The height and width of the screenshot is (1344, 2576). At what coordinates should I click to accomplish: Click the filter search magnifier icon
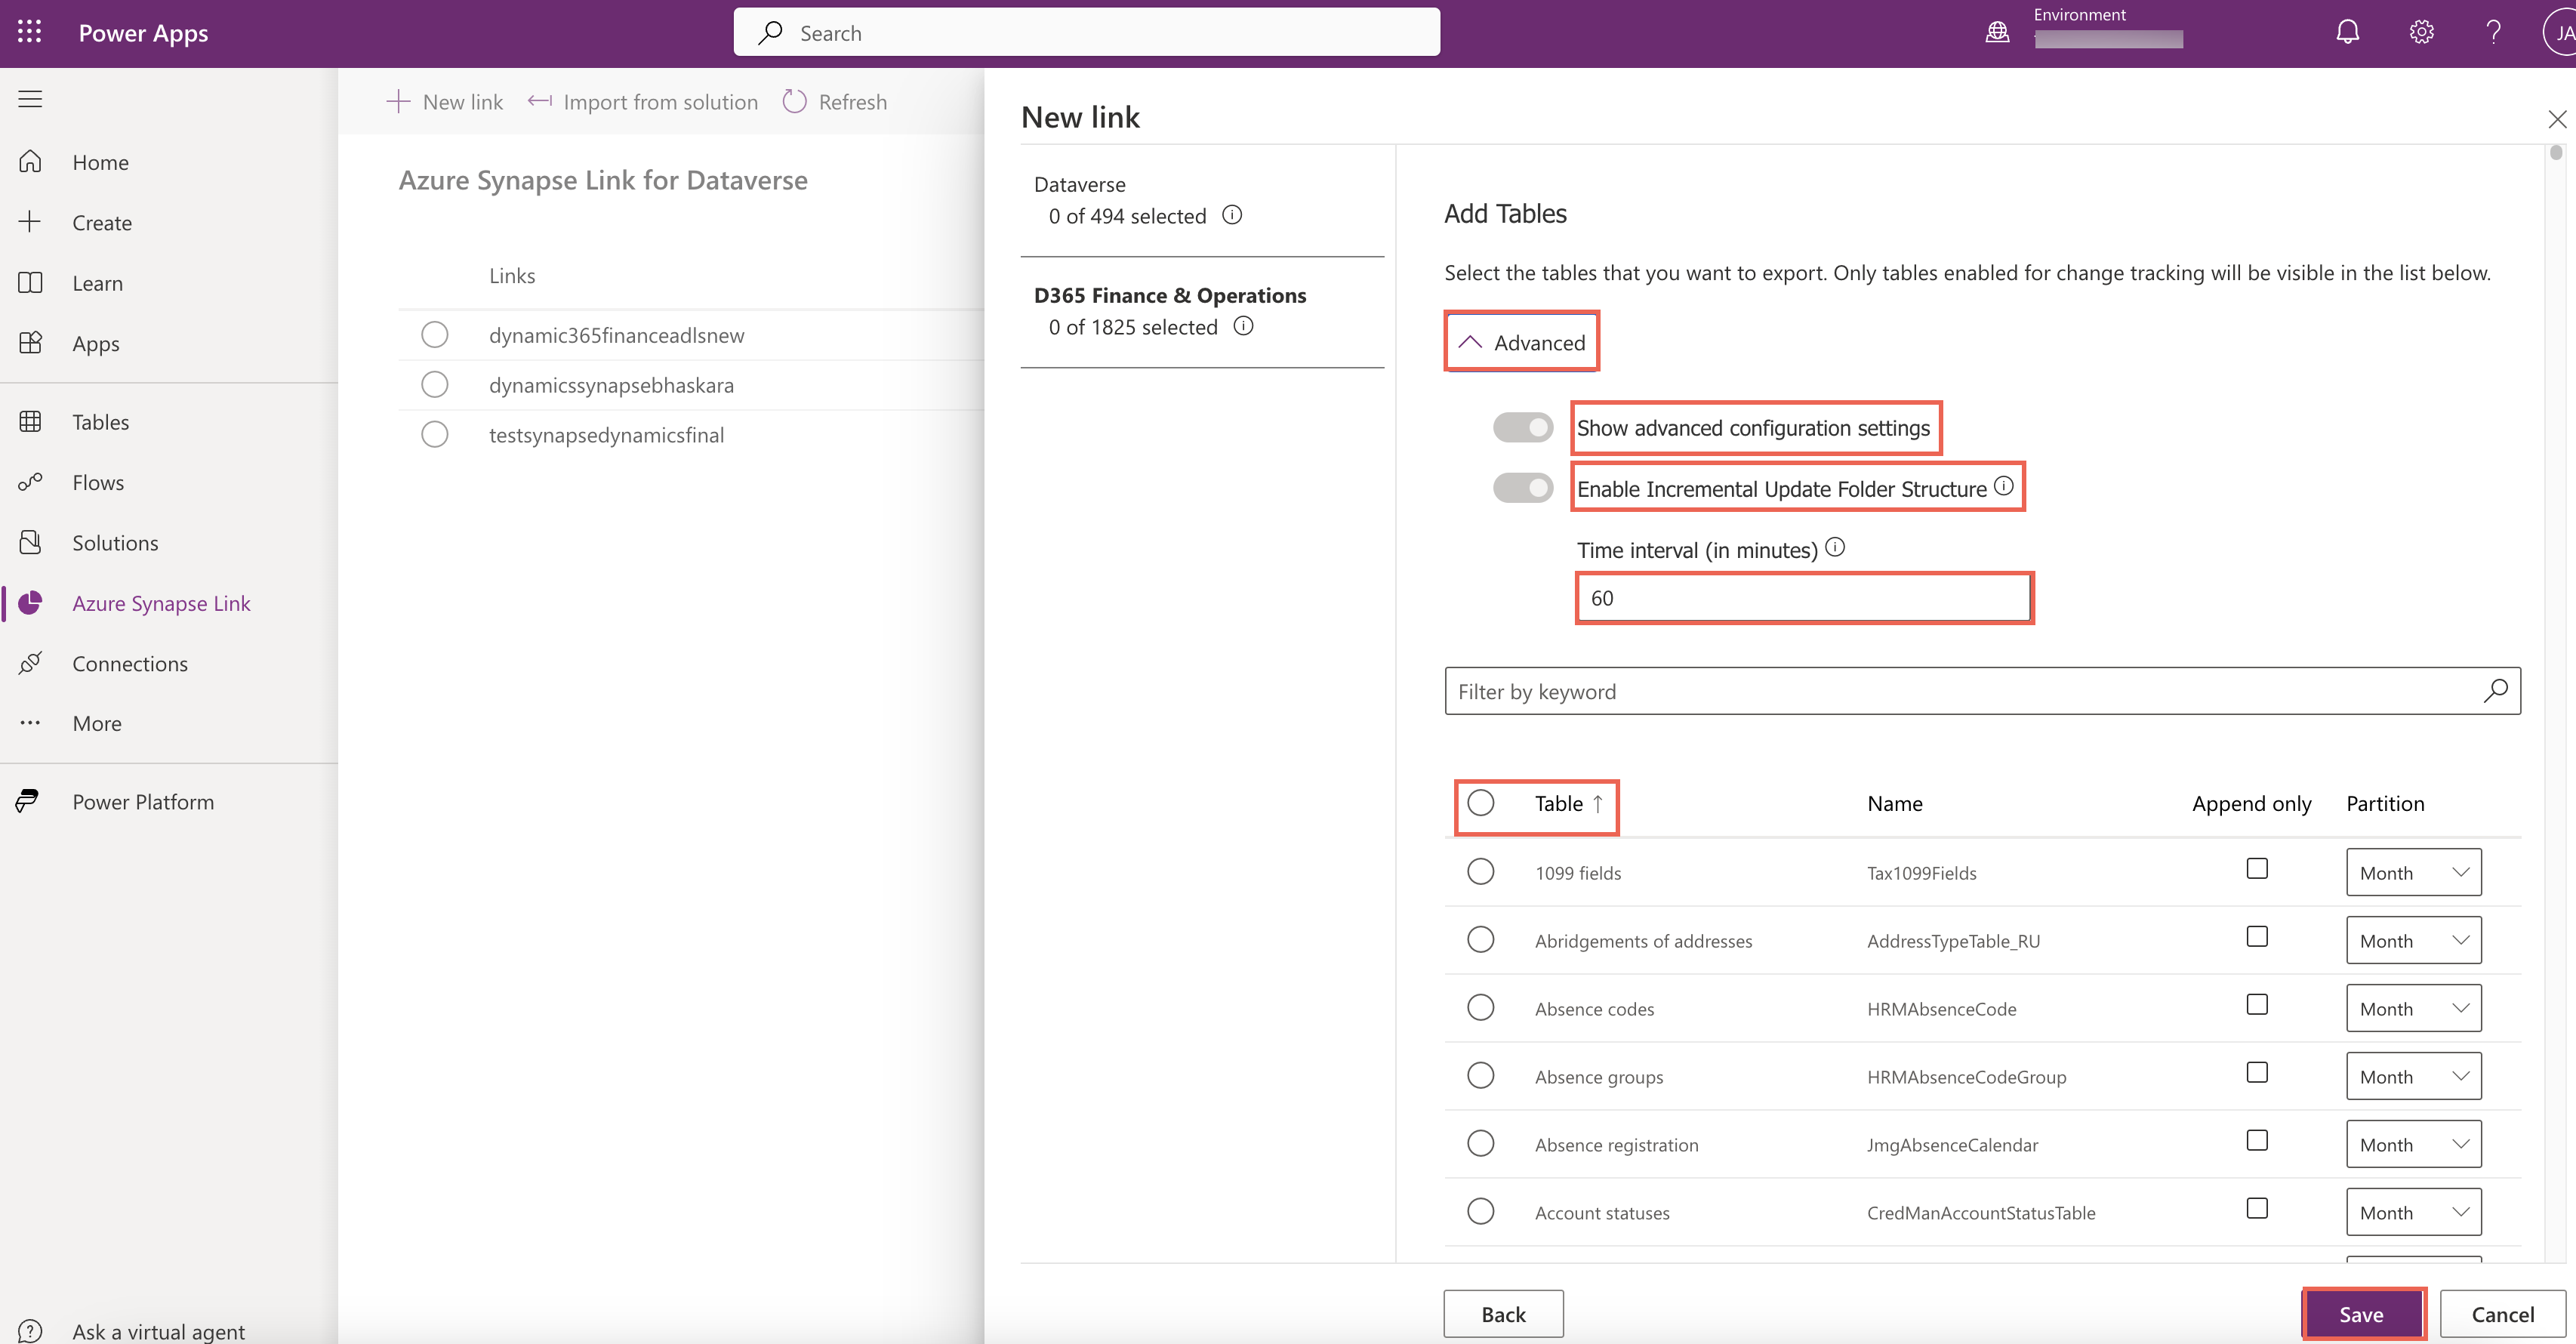coord(2495,690)
